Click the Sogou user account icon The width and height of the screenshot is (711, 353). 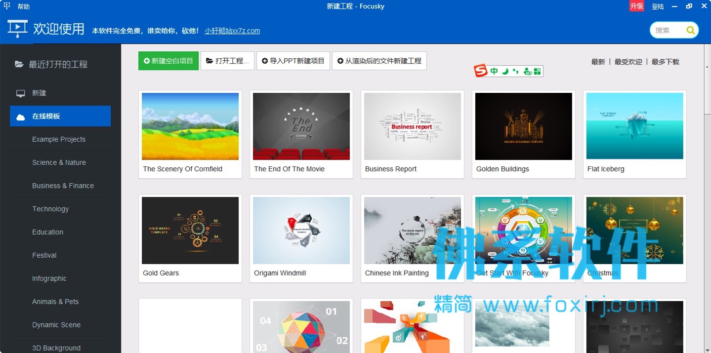tap(527, 72)
